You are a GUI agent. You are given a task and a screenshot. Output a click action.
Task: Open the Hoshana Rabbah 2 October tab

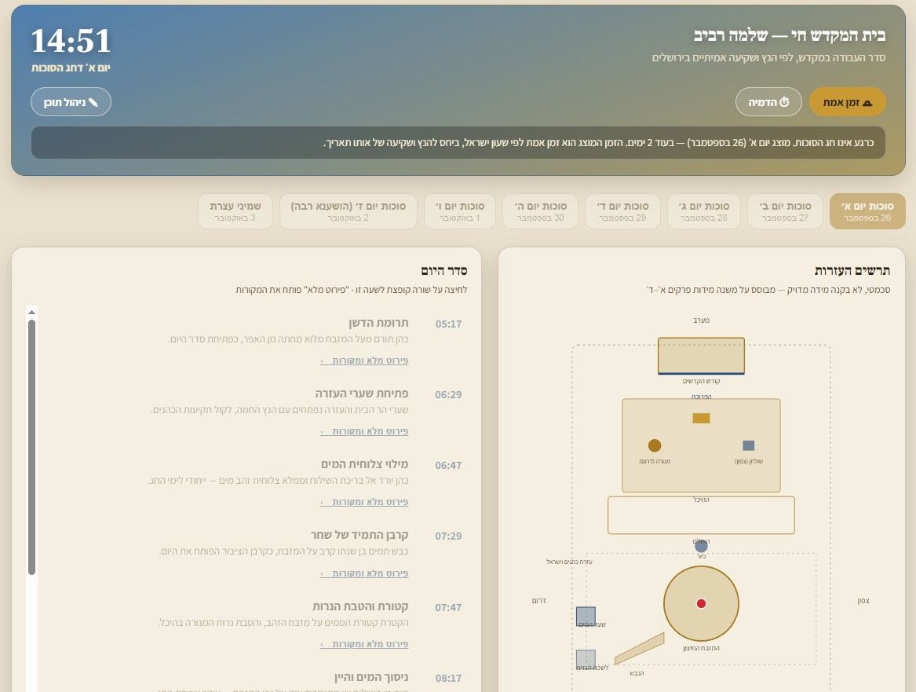(x=349, y=211)
